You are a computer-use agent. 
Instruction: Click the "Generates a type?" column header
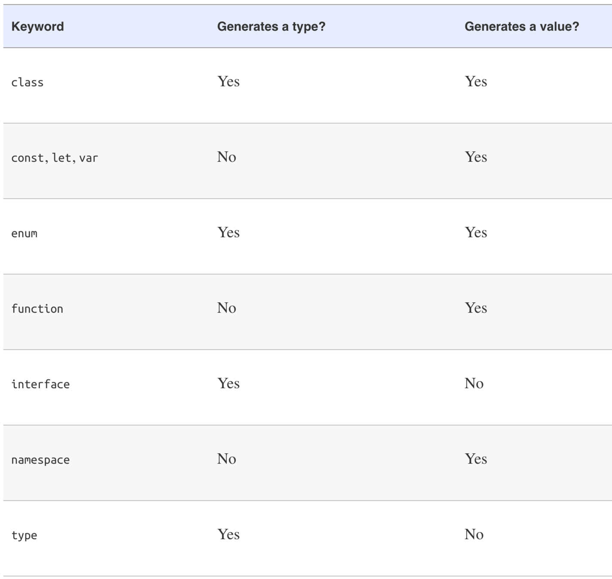click(271, 27)
